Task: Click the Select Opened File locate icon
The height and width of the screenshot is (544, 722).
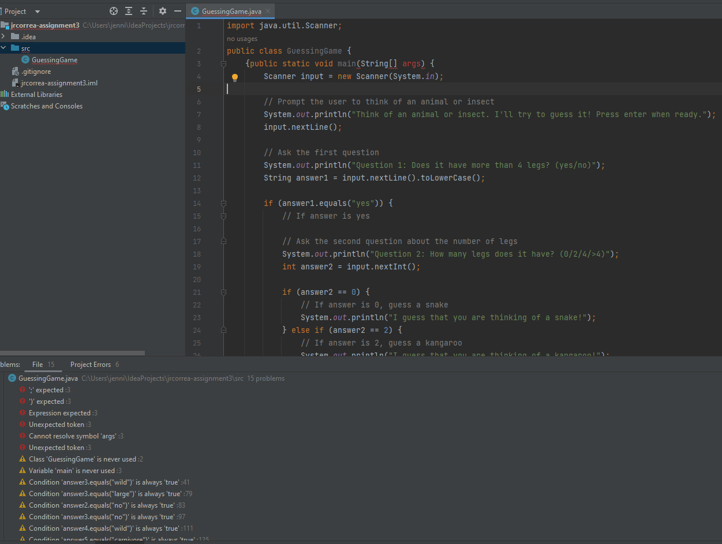Action: tap(114, 11)
